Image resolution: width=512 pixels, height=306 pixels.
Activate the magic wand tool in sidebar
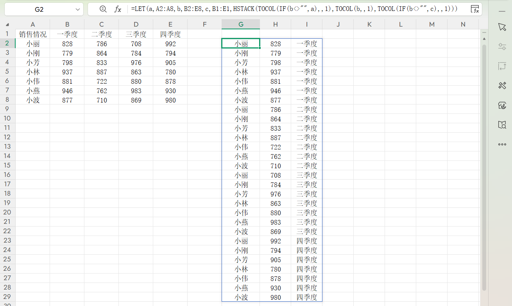pos(502,85)
